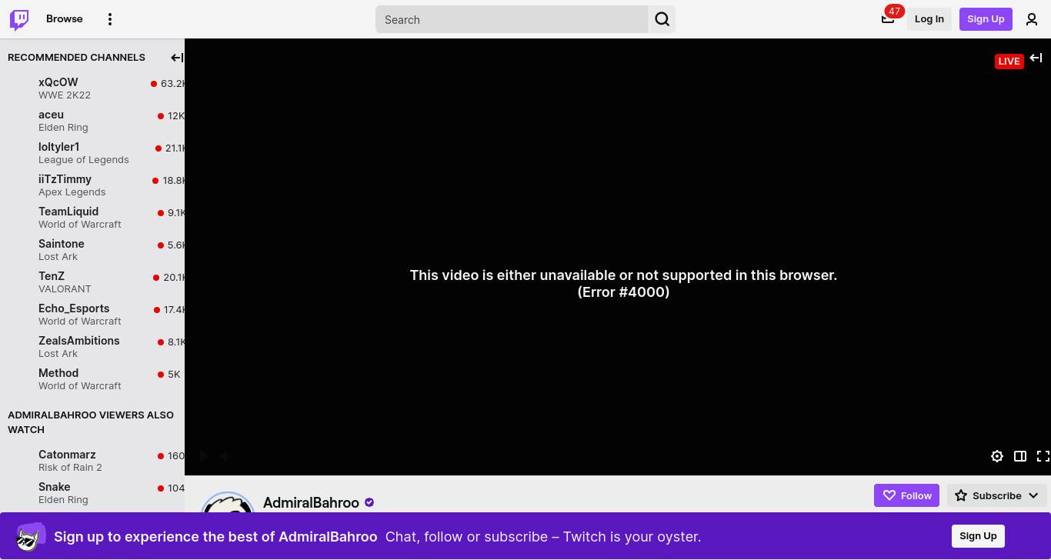Viewport: 1051px width, 560px height.
Task: Open the Twitch home logo
Action: coord(19,19)
